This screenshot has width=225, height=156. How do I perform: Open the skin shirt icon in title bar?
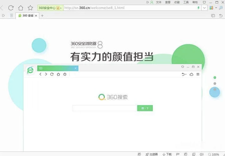point(204,2)
